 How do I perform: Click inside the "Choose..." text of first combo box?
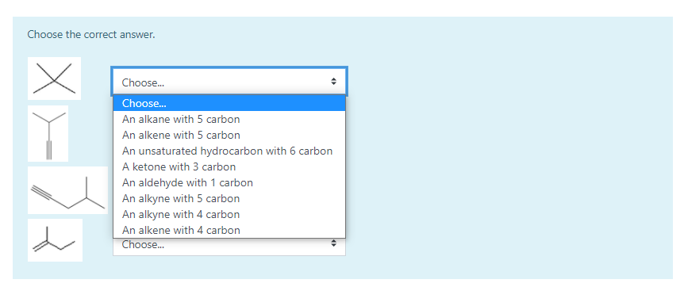(143, 82)
